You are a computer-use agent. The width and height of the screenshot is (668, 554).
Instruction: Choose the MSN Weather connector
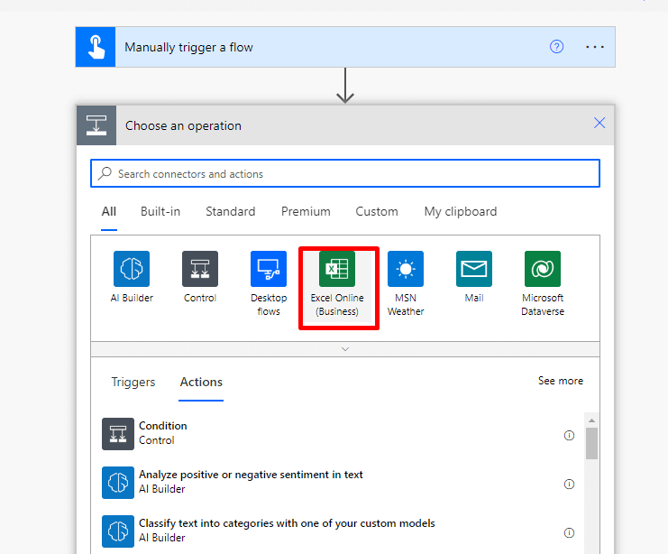point(406,283)
